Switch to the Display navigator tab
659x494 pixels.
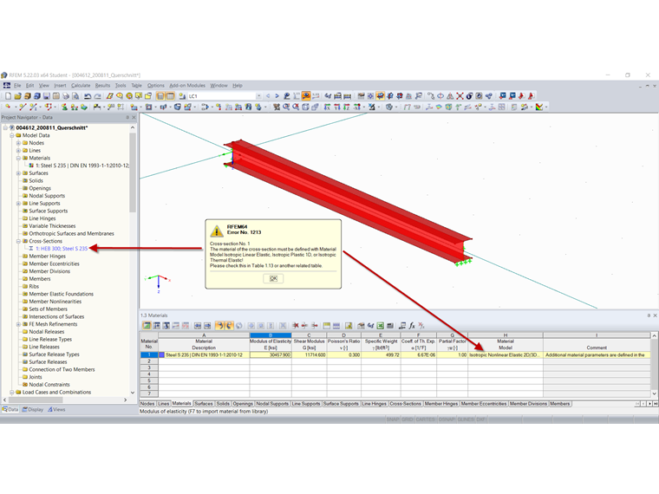tap(33, 409)
